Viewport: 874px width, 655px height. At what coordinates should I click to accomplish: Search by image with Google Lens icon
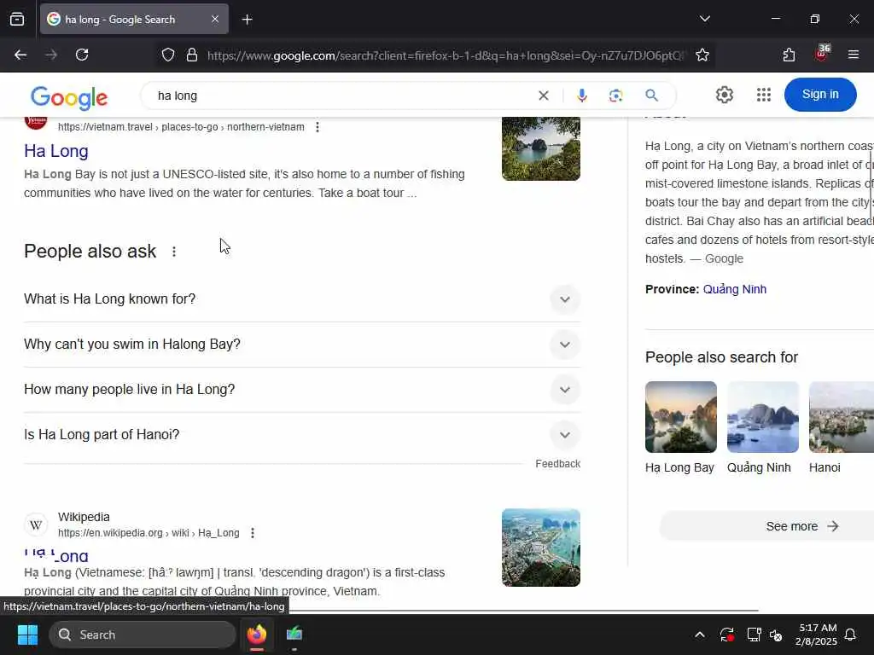[x=615, y=96]
